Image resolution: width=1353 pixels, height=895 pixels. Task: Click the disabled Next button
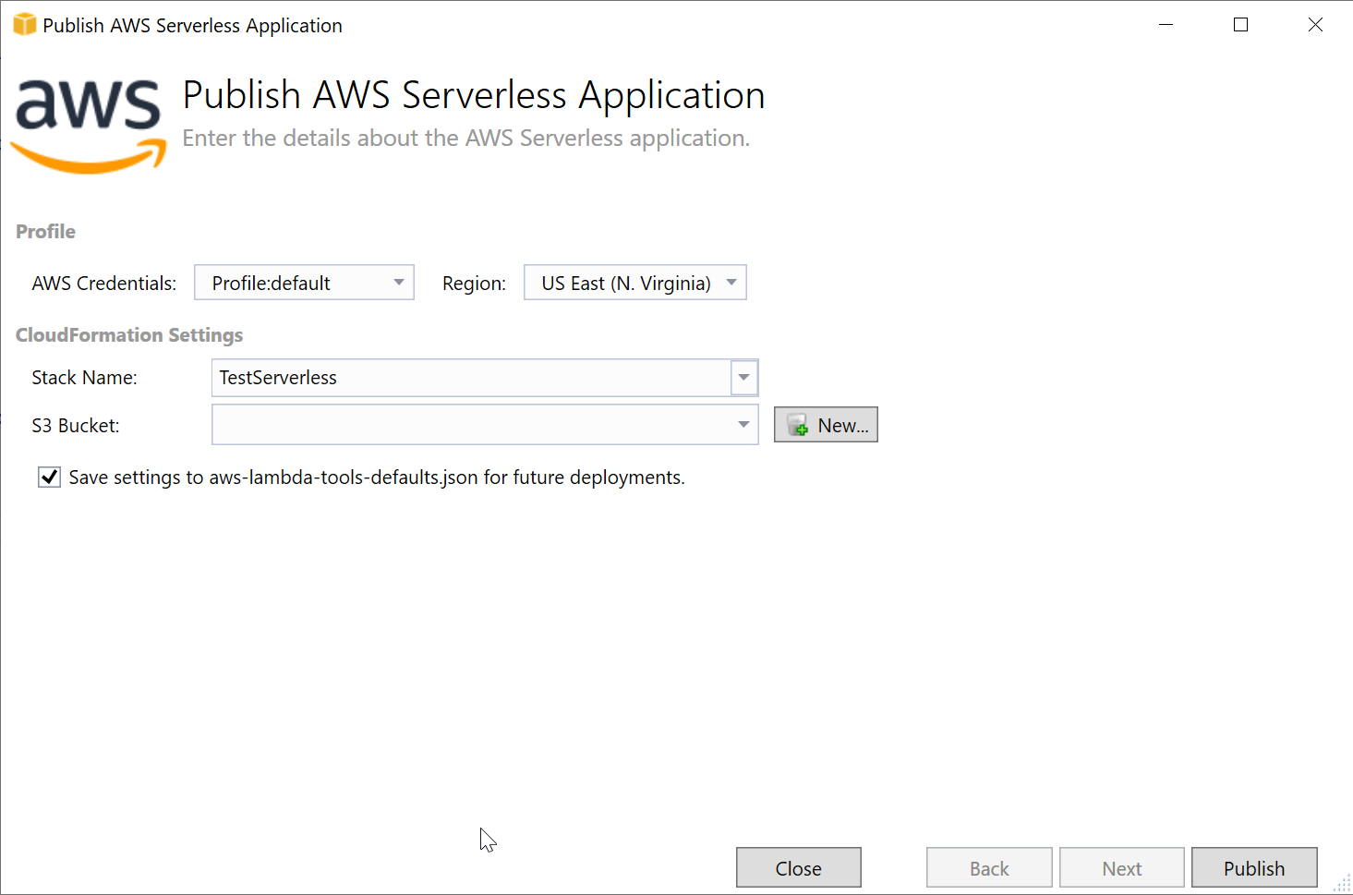tap(1122, 868)
